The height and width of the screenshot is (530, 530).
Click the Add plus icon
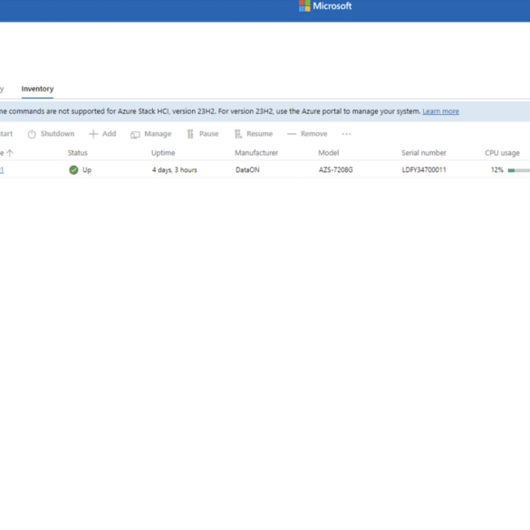point(93,134)
